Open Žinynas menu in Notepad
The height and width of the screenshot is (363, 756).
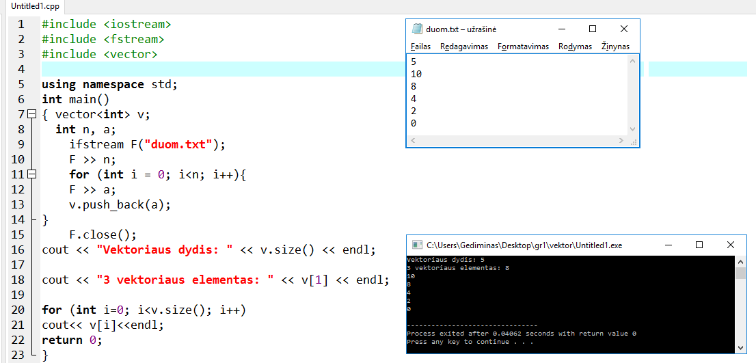615,46
